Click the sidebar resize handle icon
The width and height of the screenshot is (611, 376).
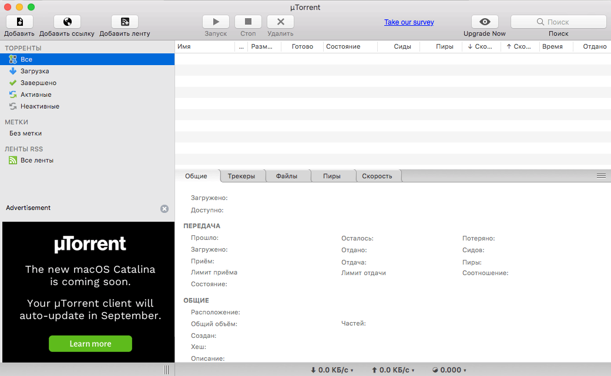pyautogui.click(x=167, y=370)
